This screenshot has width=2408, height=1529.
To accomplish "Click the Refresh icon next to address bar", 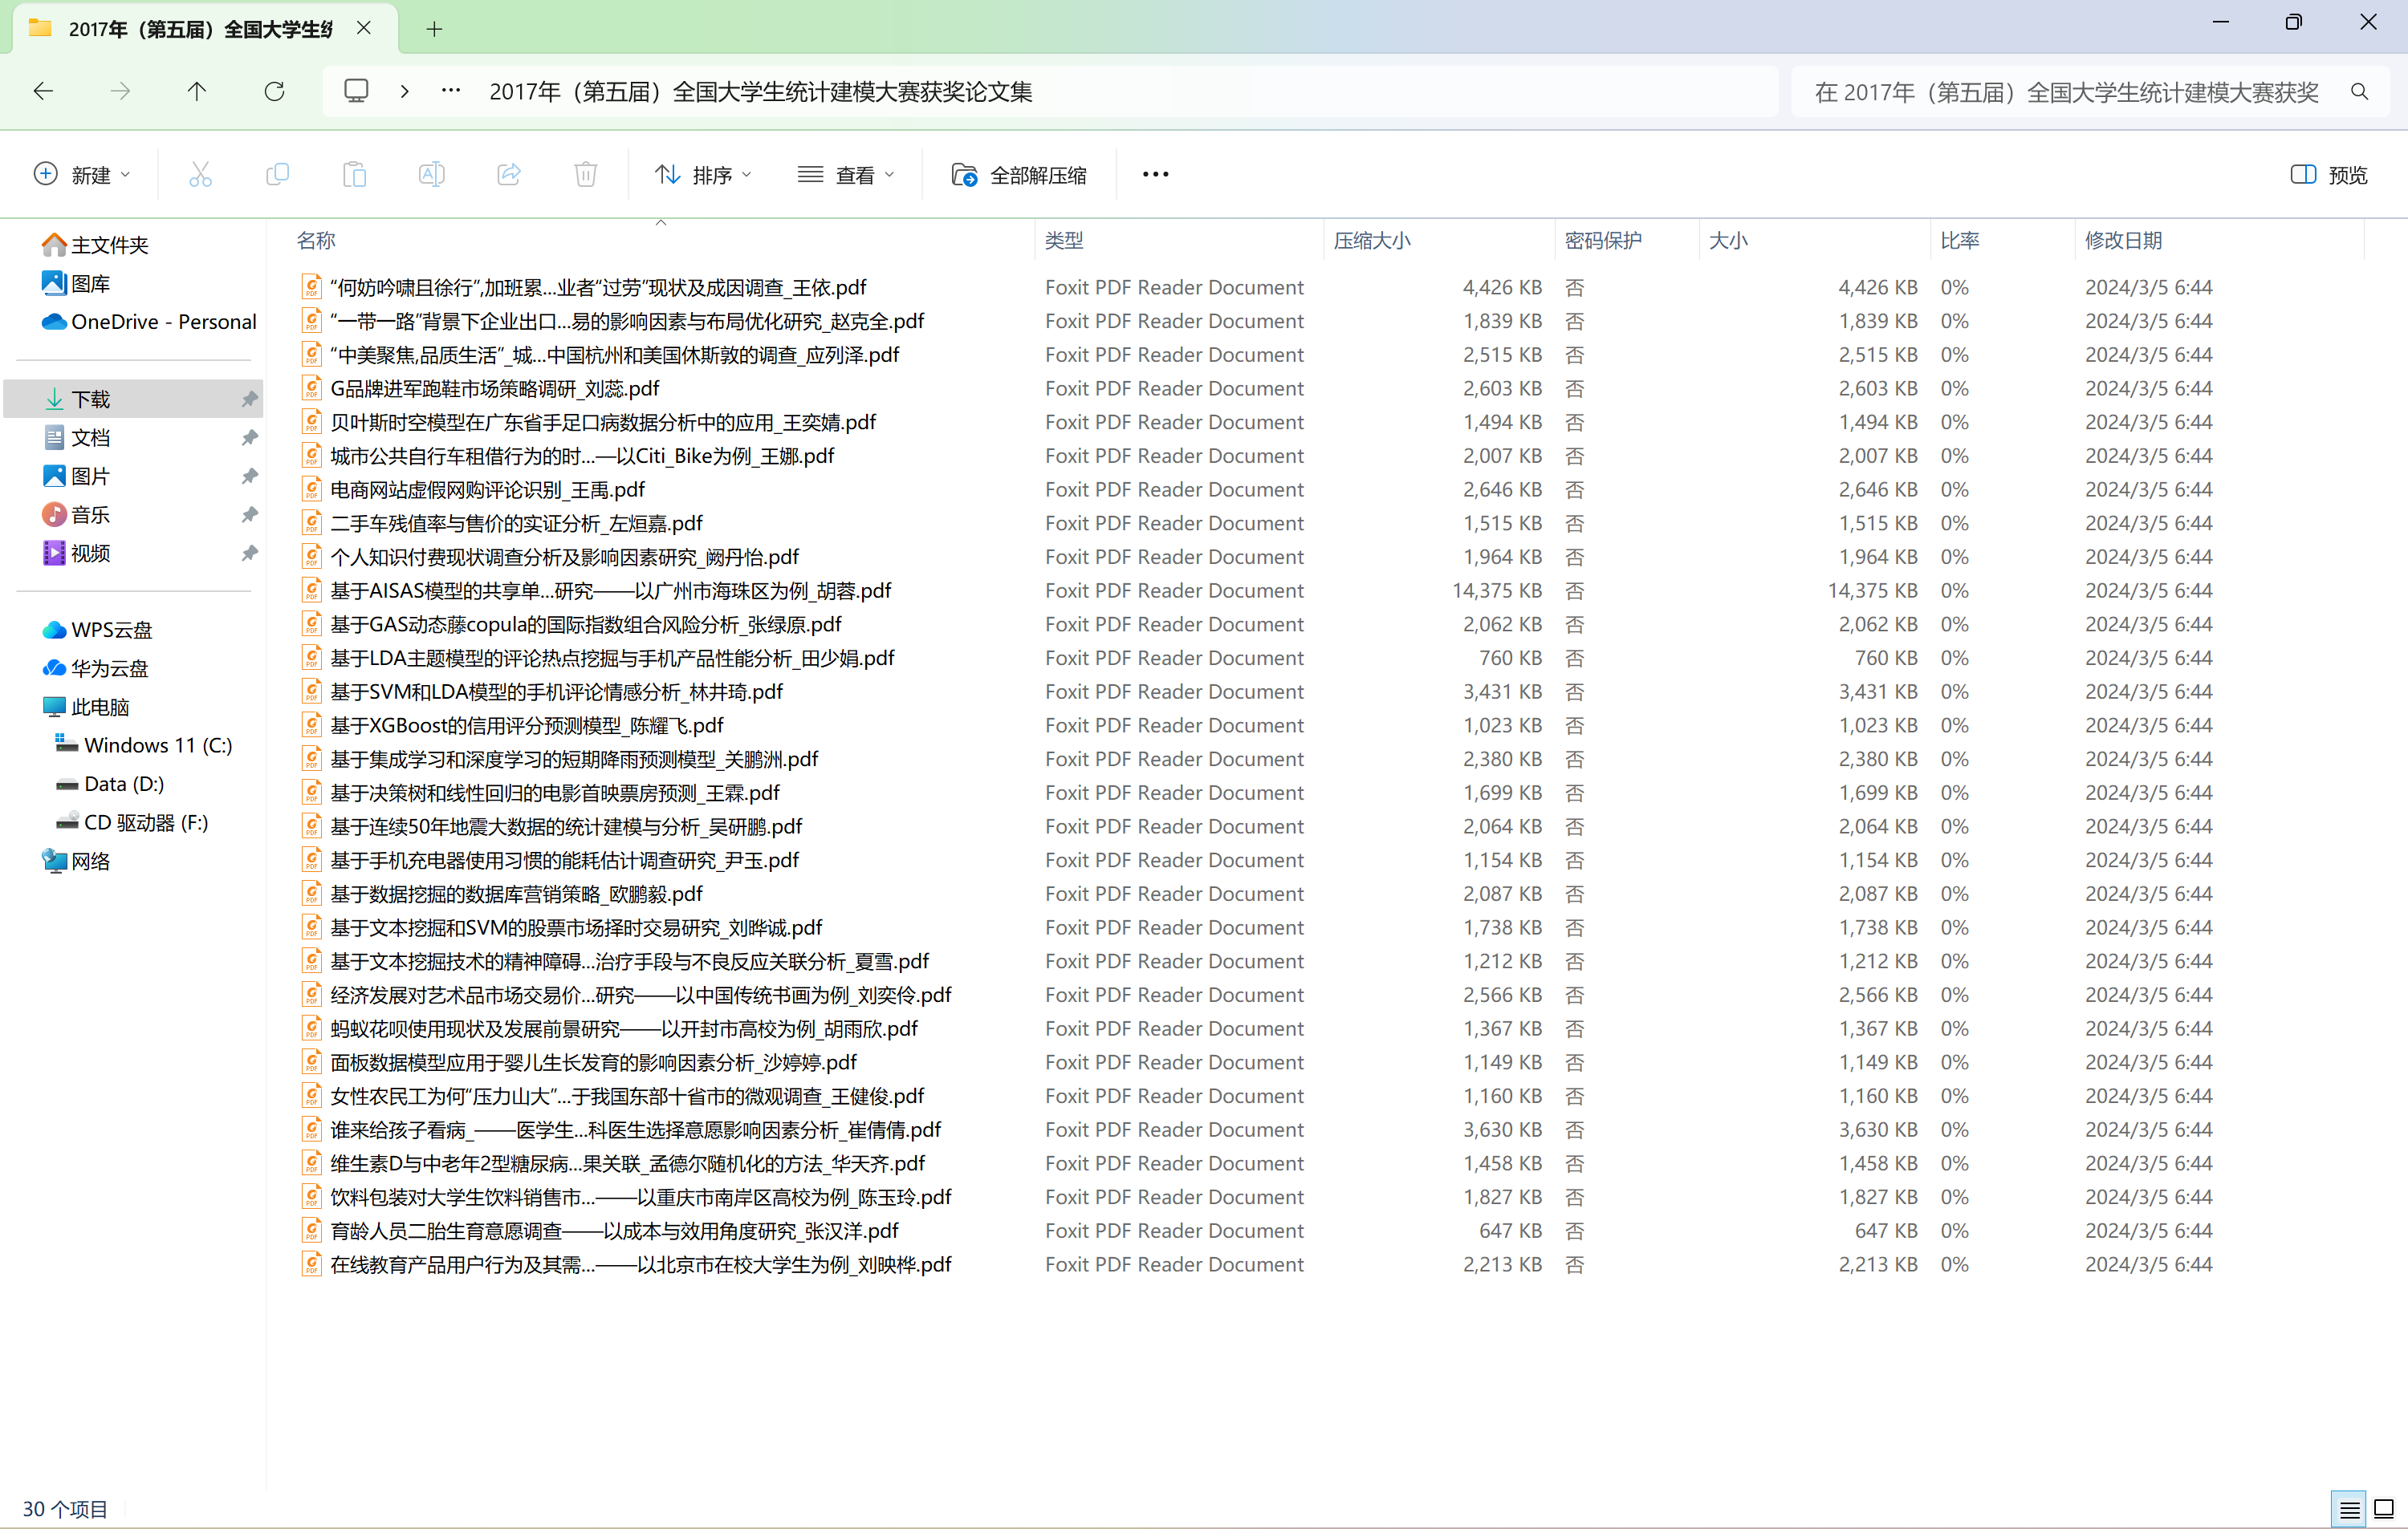I will [x=274, y=92].
